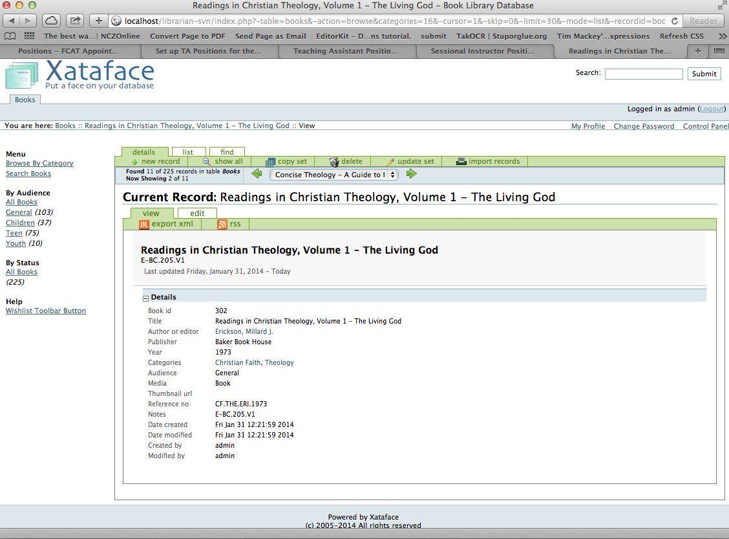Open Convert Page to PDF bookmark
The height and width of the screenshot is (539, 729).
point(187,36)
